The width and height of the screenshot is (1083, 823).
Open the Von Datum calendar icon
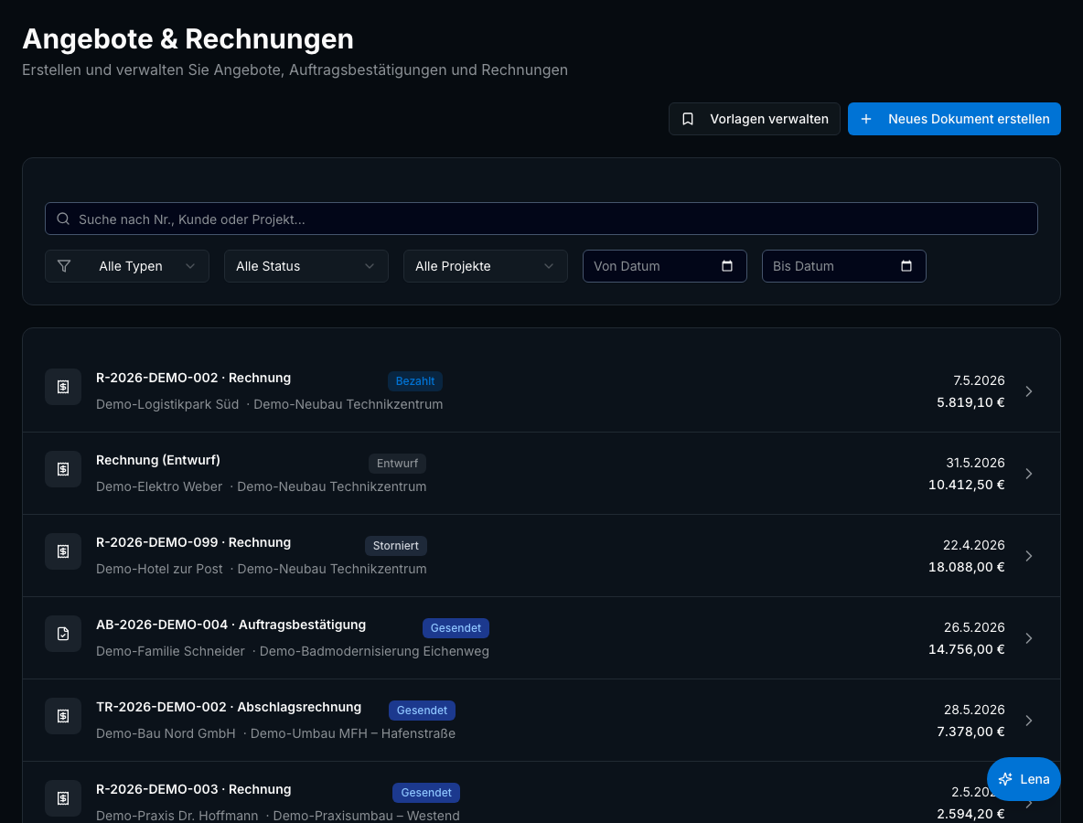727,266
